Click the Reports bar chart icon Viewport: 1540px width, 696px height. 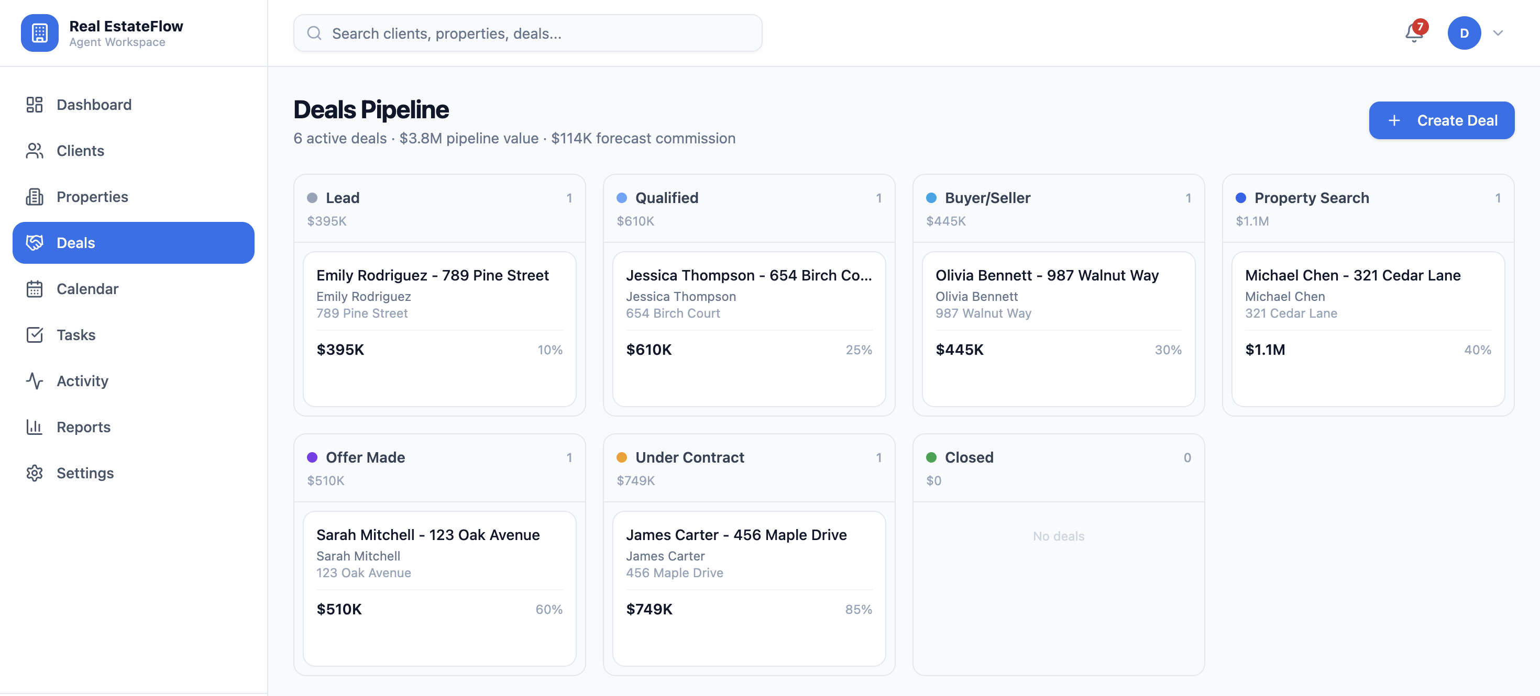[x=35, y=426]
